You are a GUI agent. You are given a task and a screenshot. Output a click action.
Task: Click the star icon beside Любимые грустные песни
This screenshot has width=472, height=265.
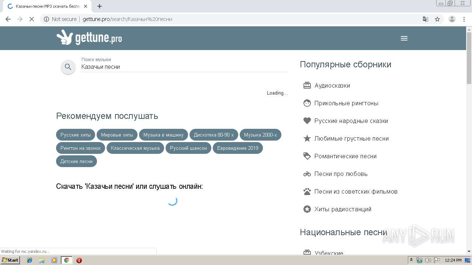(307, 138)
